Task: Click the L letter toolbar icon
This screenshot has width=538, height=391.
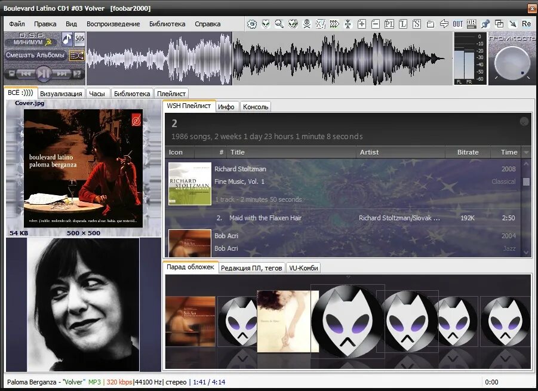Action: click(x=403, y=24)
